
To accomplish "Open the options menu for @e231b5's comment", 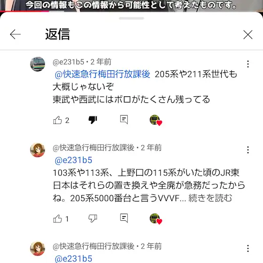I will point(248,64).
